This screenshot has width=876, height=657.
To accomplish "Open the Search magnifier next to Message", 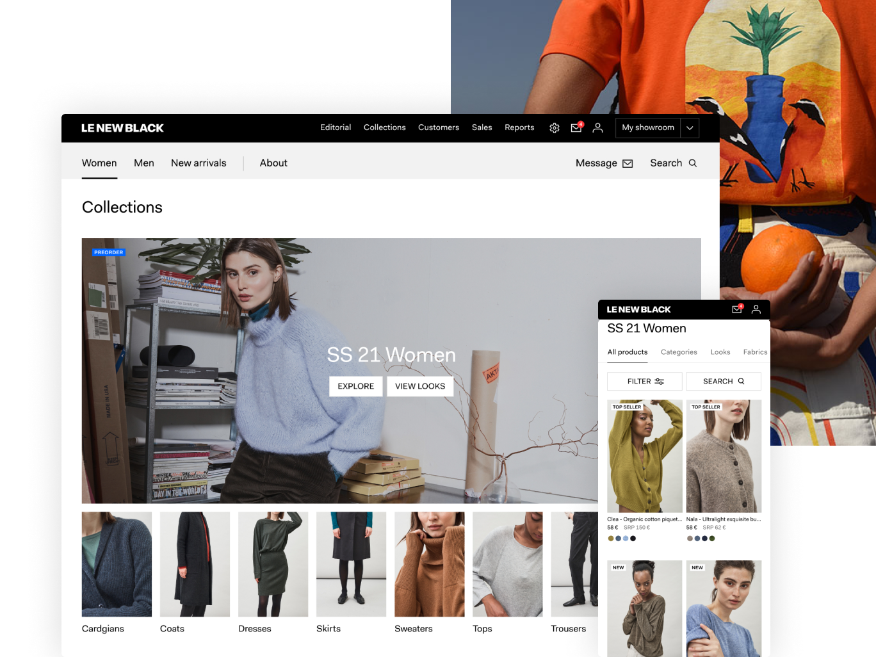I will click(692, 163).
